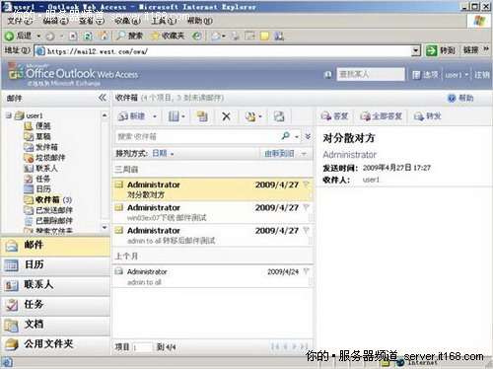Open the Drafts (草稿) folder
The width and height of the screenshot is (493, 369).
37,136
